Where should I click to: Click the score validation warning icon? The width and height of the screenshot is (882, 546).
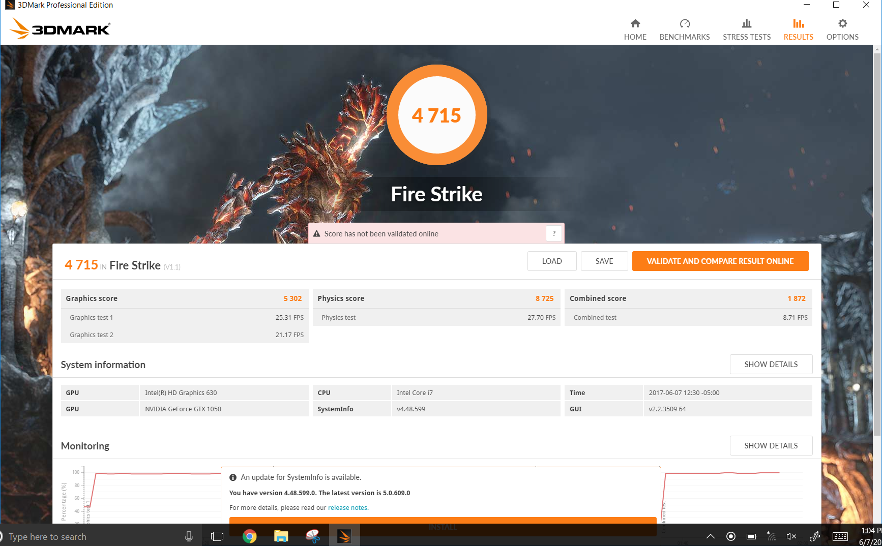coord(316,234)
